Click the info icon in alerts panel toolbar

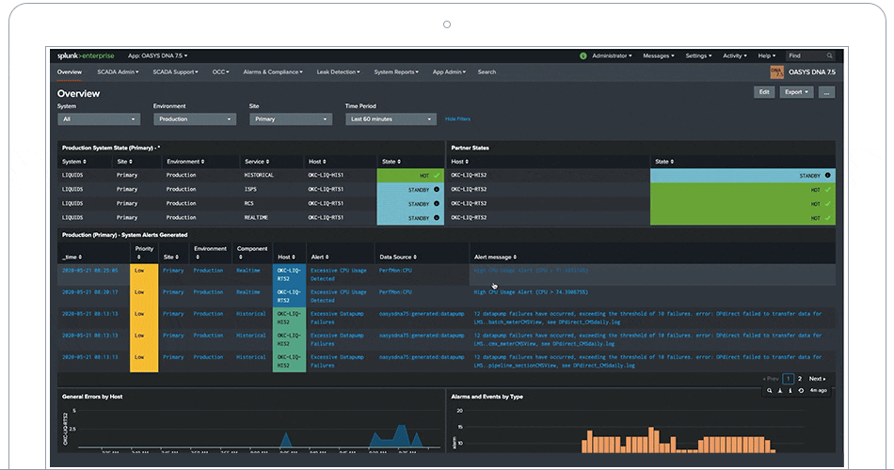(790, 390)
